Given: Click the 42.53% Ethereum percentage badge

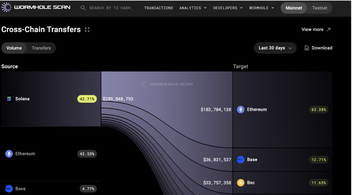Looking at the screenshot, I should pyautogui.click(x=87, y=154).
